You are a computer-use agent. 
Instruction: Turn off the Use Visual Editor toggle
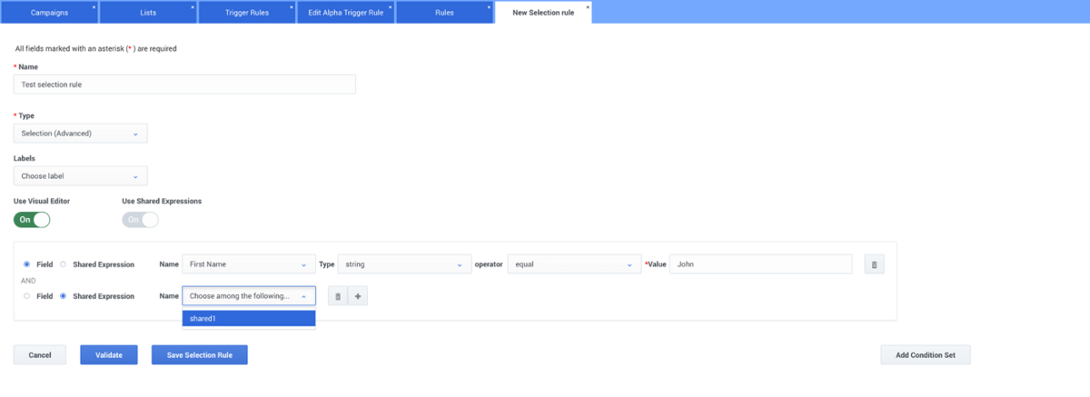32,220
